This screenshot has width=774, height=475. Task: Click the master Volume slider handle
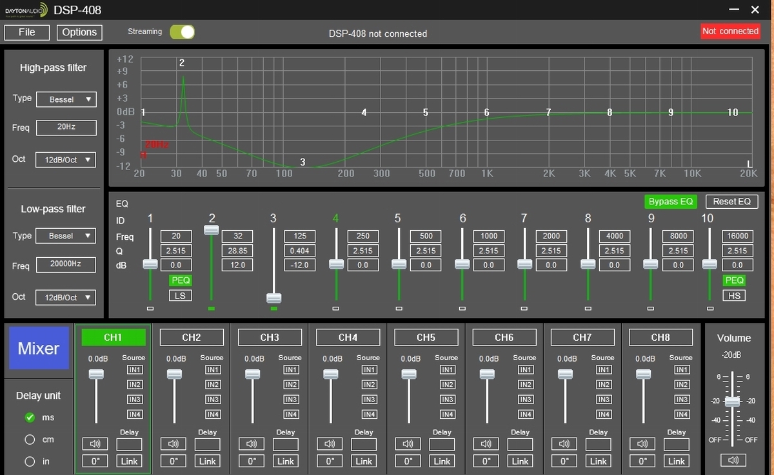click(x=733, y=402)
